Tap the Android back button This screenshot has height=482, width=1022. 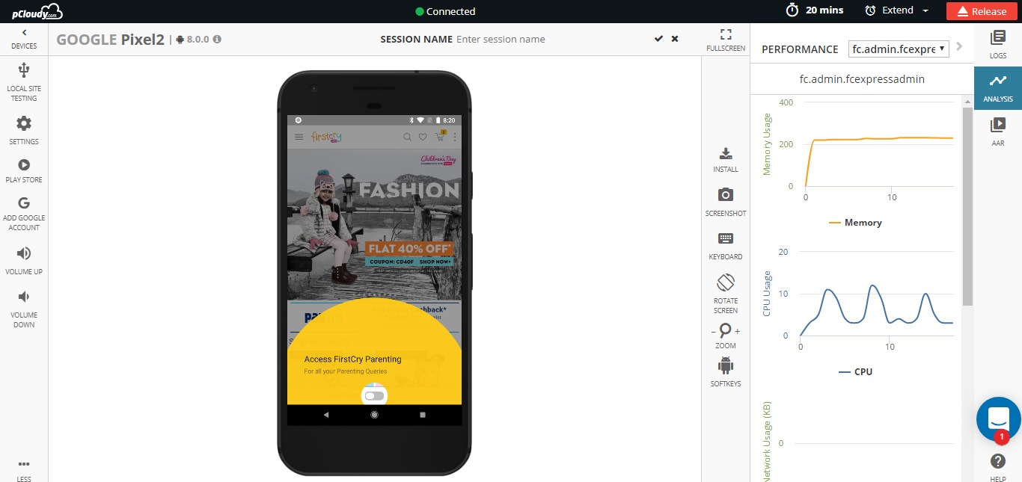[x=326, y=415]
